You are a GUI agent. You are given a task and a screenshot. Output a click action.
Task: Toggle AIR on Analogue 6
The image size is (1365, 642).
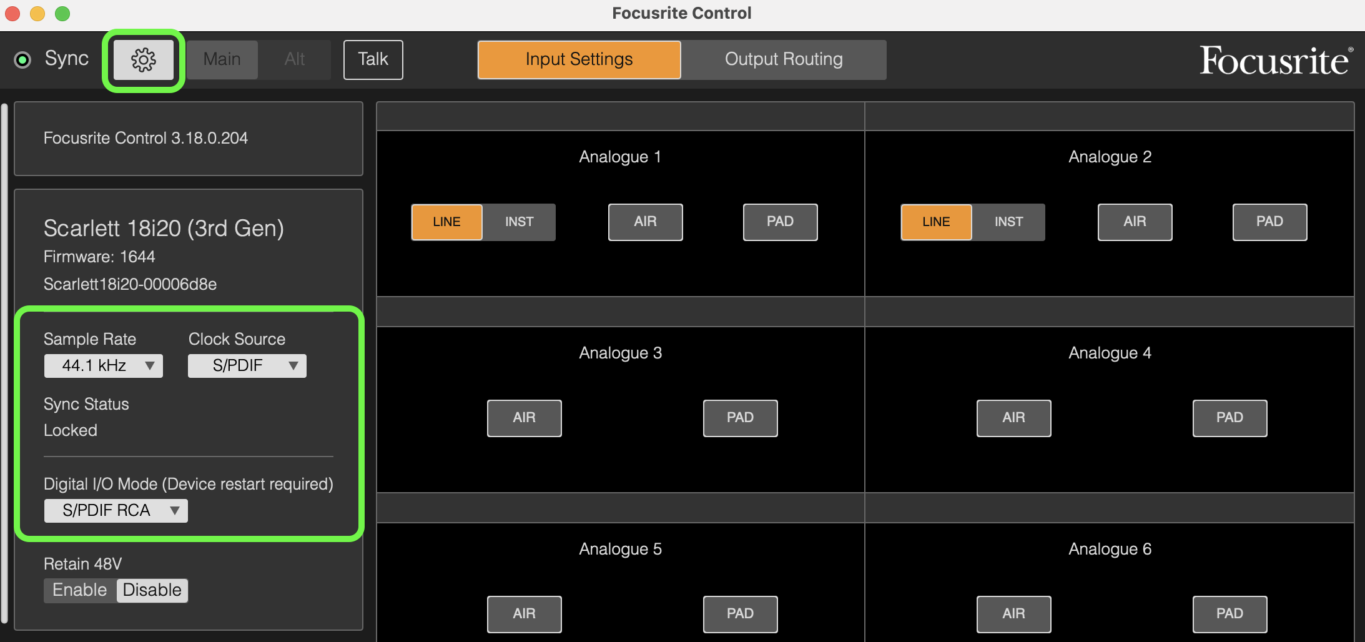pyautogui.click(x=1013, y=614)
